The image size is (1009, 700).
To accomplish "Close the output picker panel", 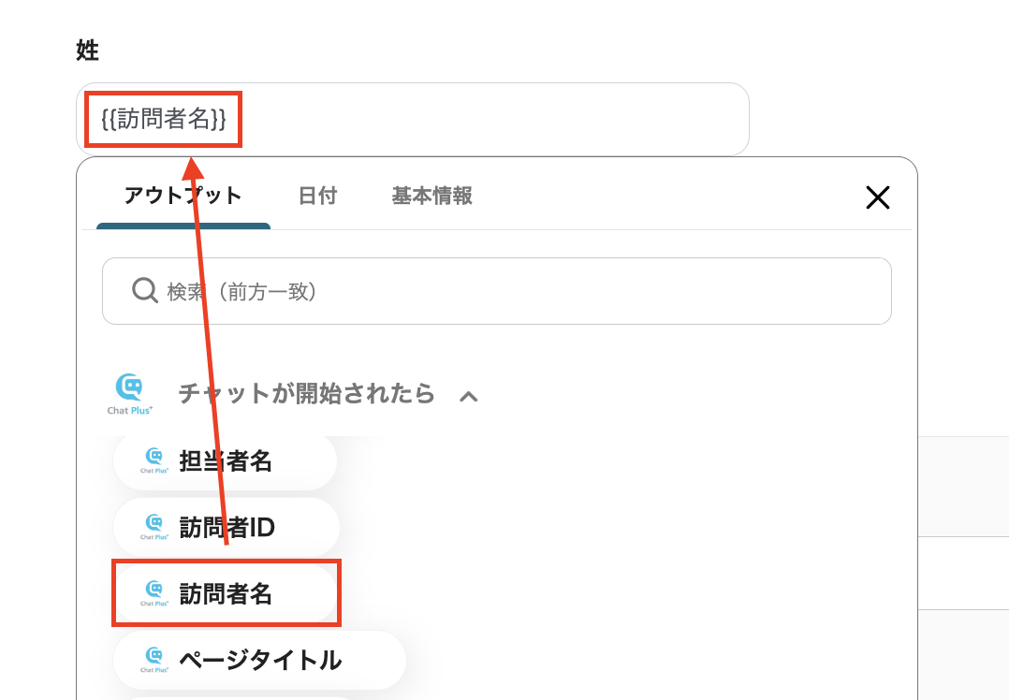I will tap(878, 197).
